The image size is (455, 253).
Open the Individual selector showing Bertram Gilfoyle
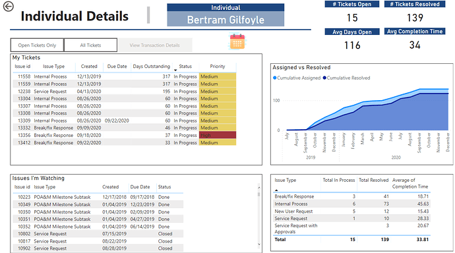click(x=226, y=20)
